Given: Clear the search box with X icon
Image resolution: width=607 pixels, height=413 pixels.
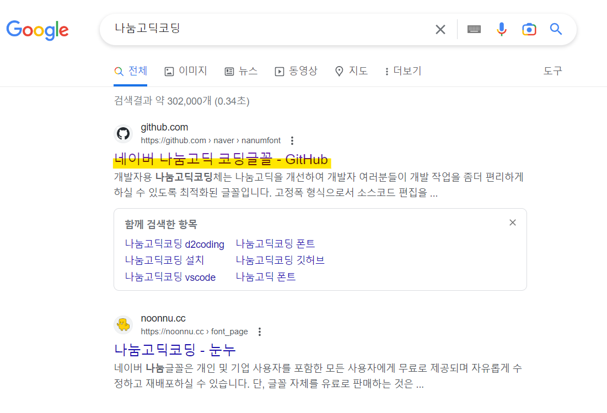Looking at the screenshot, I should click(440, 29).
